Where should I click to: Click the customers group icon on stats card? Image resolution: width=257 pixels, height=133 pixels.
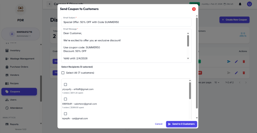point(243,34)
